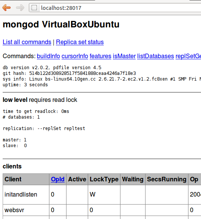
Task: Click the grey forward arrow button
Action: click(x=20, y=8)
